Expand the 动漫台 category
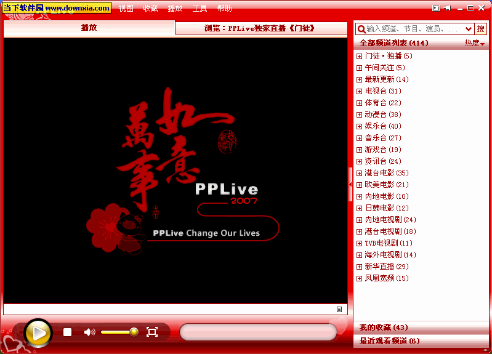 359,115
